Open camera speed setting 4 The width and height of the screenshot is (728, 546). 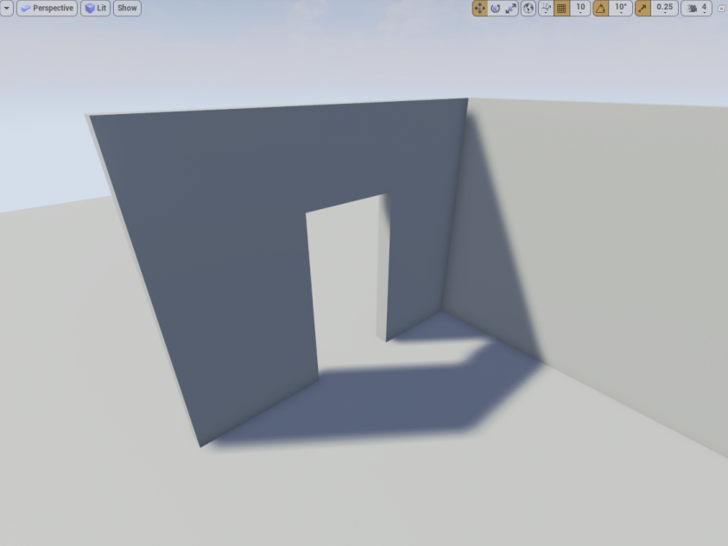696,8
